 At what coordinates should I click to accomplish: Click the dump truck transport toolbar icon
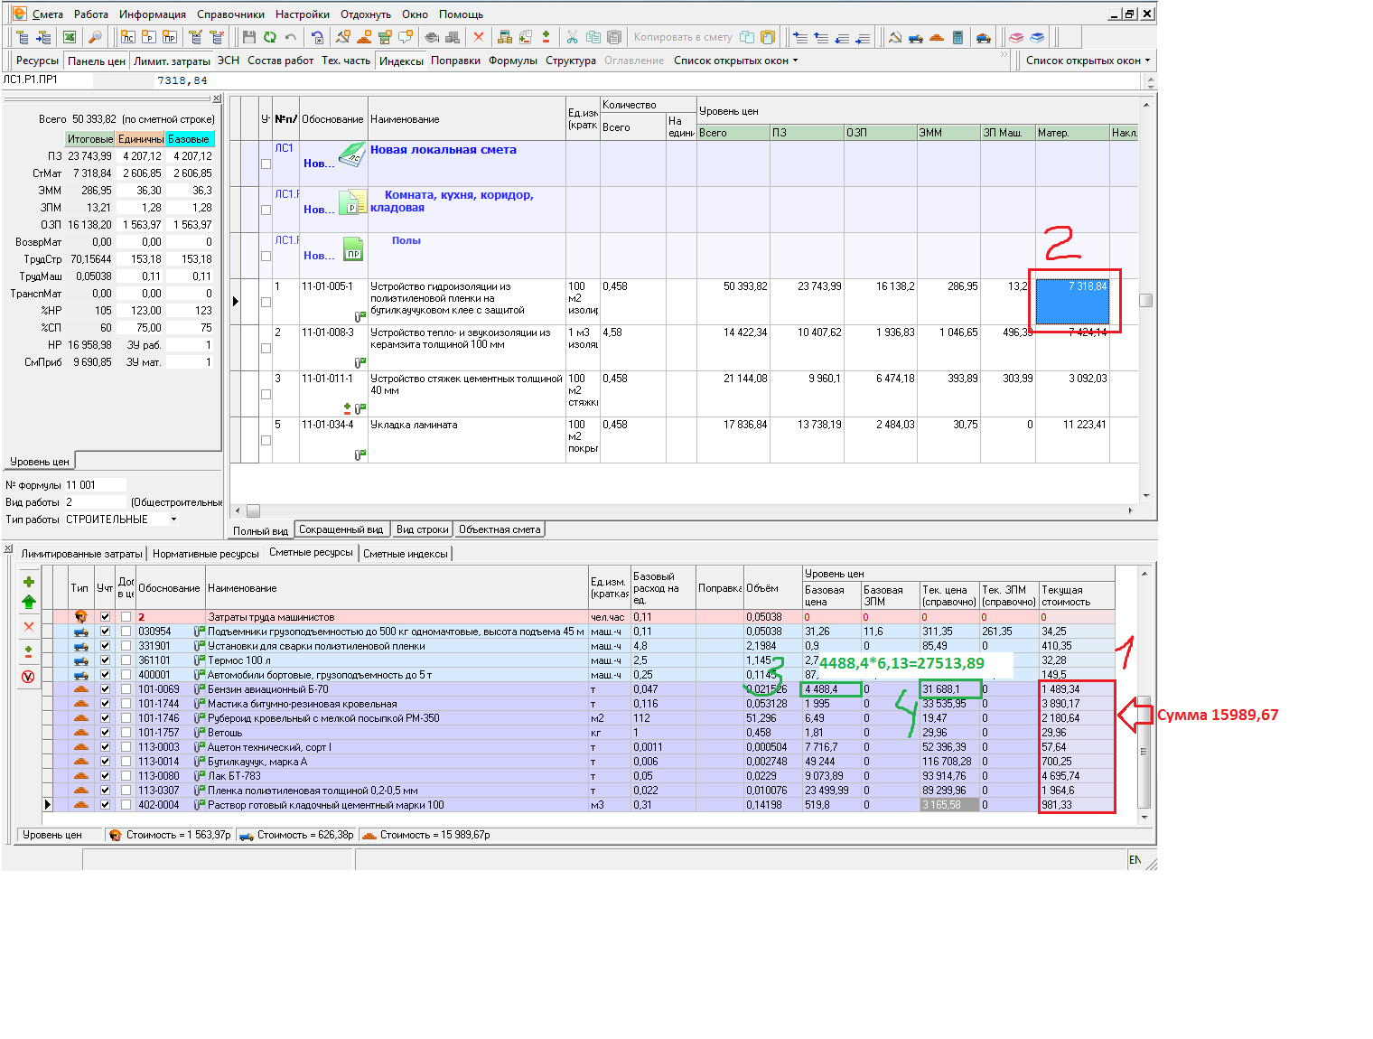[x=915, y=37]
